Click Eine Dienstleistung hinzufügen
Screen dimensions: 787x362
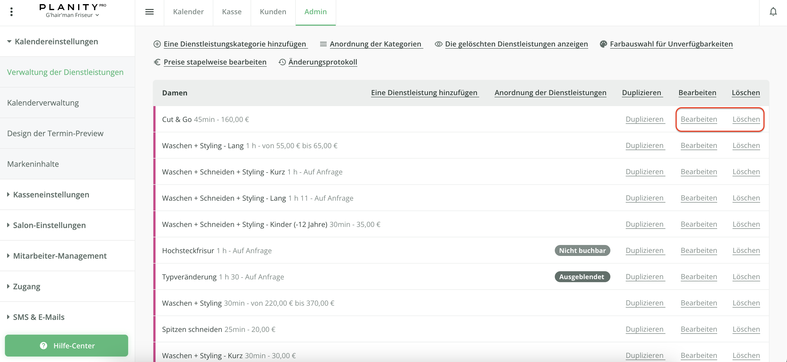pos(424,92)
